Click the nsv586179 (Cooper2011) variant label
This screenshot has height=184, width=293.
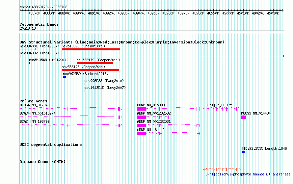[x=98, y=60]
